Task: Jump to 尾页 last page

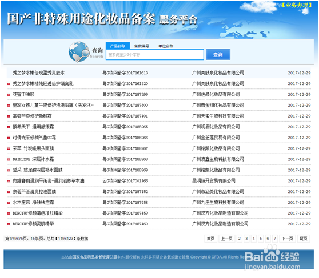Action: [x=304, y=239]
